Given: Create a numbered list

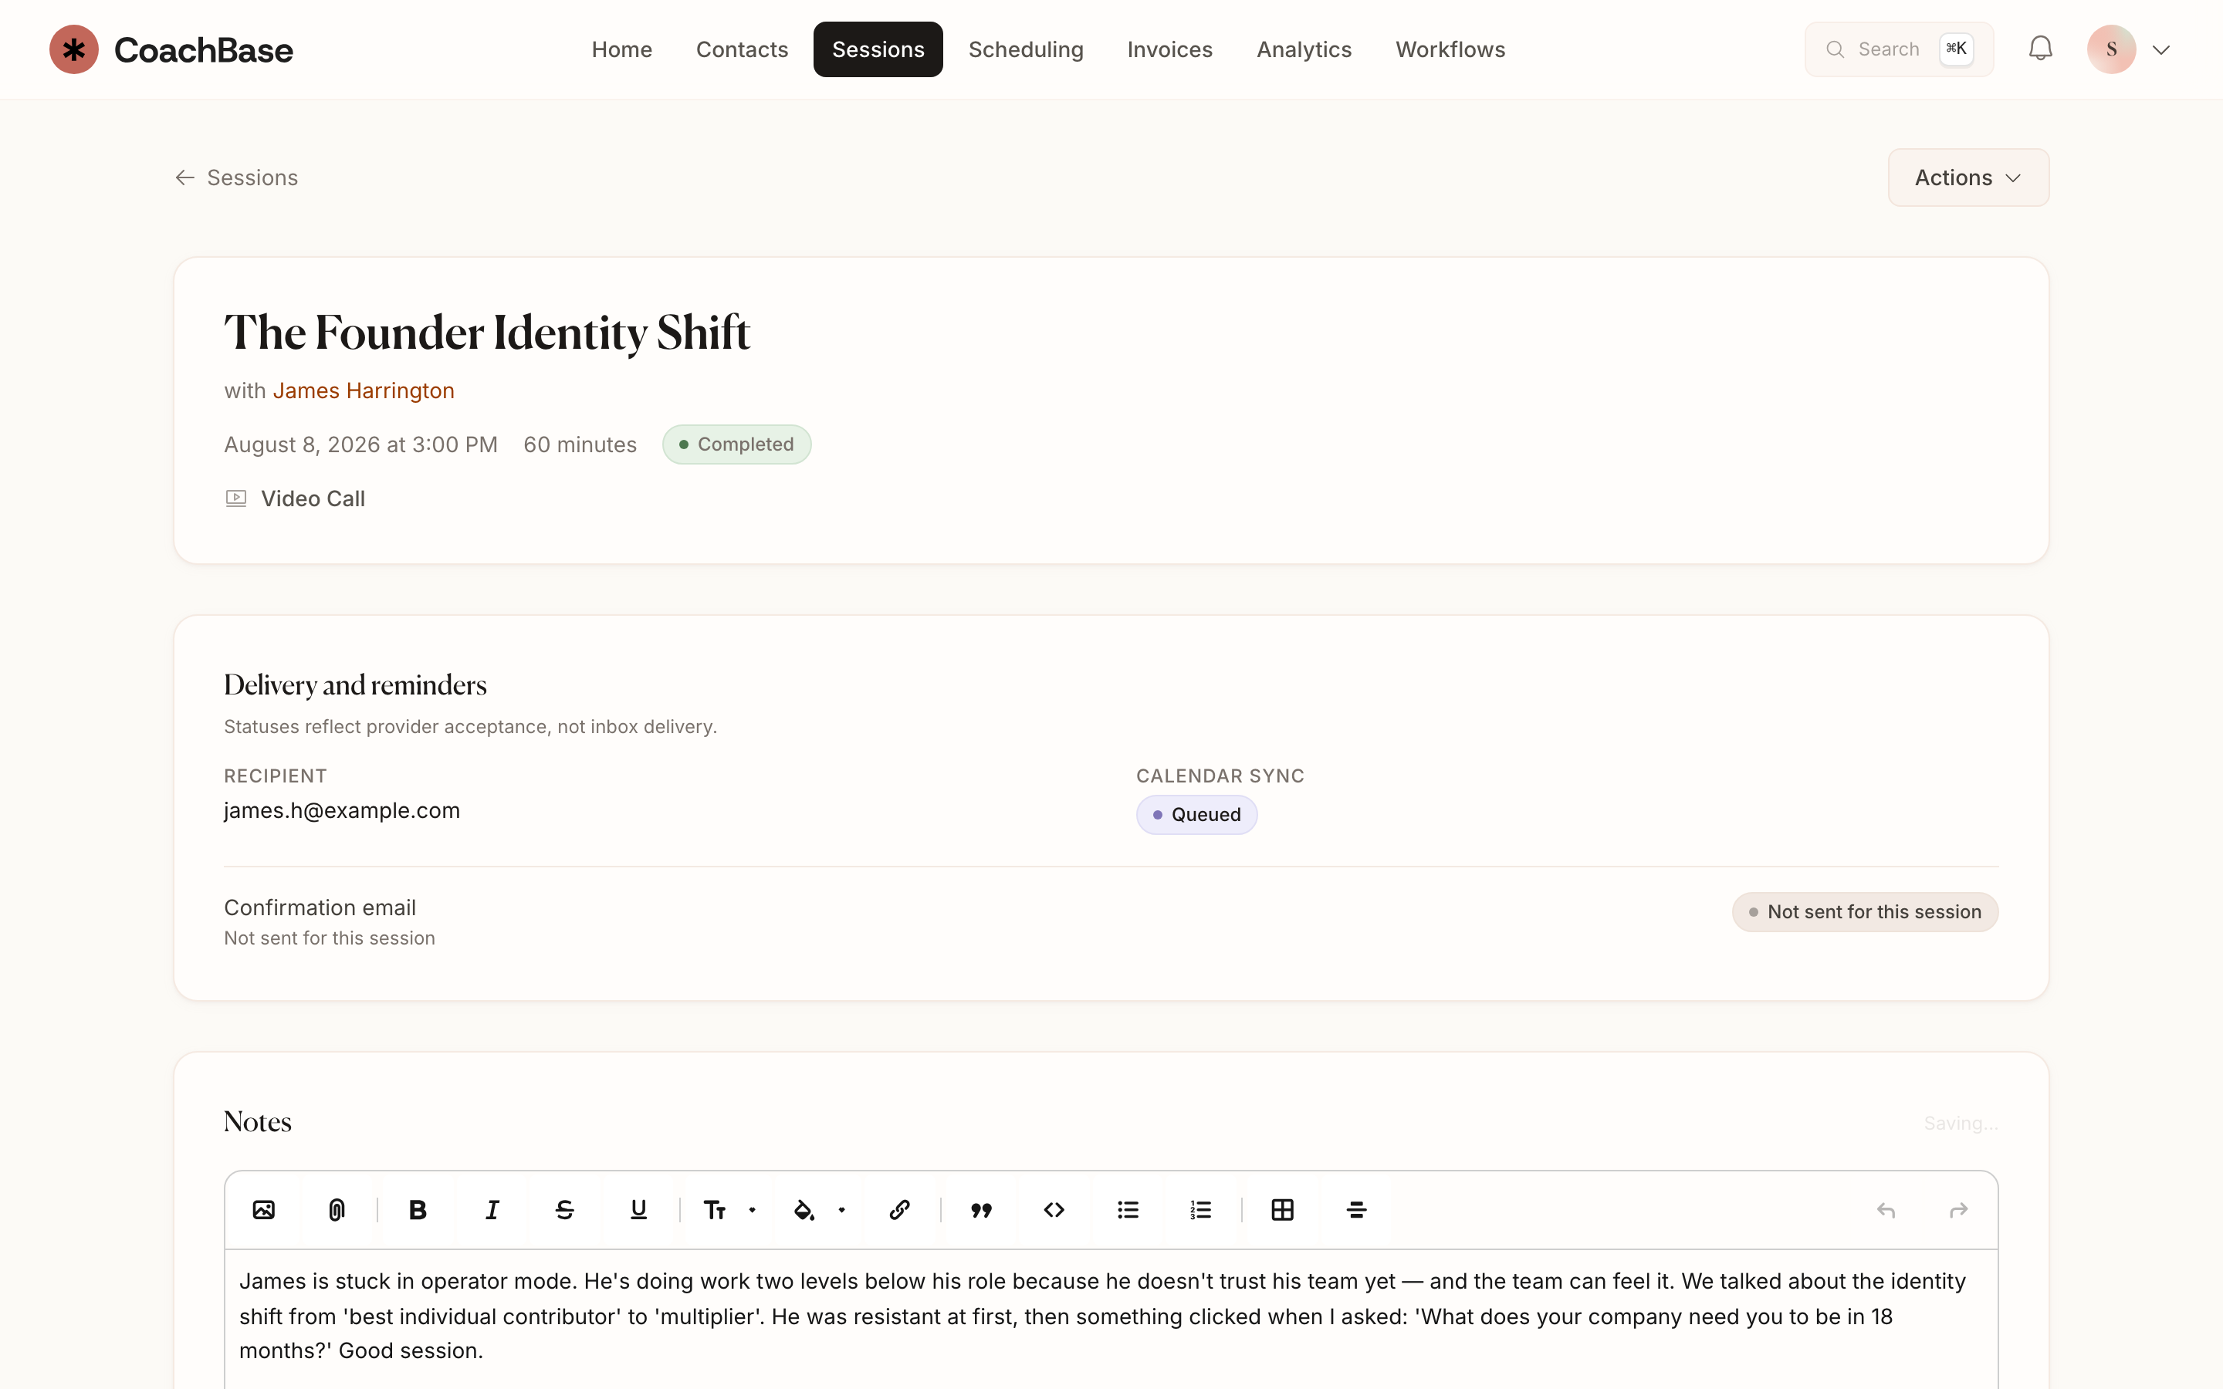Looking at the screenshot, I should pos(1202,1210).
